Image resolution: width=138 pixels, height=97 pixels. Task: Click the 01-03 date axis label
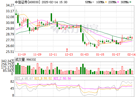pos(84,54)
